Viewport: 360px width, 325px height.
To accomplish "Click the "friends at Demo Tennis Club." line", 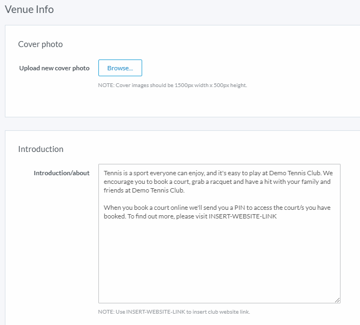I will (x=144, y=190).
